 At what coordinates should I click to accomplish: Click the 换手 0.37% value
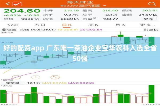click(x=71, y=15)
